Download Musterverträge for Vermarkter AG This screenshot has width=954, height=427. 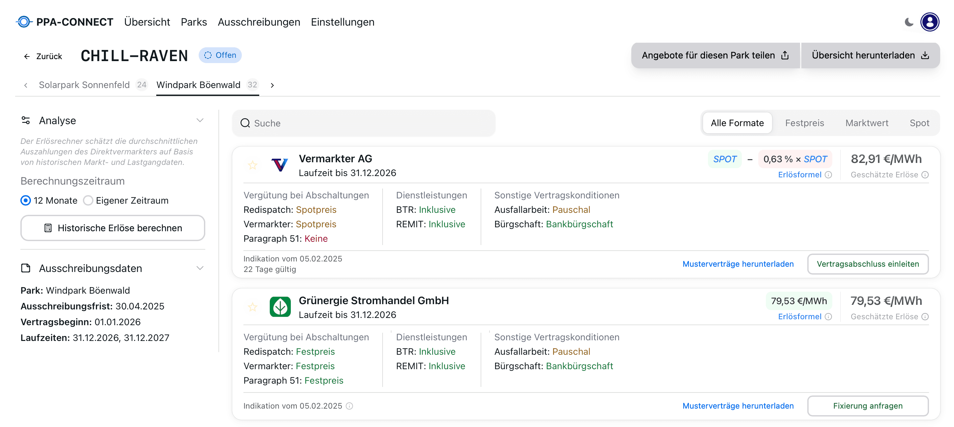[738, 264]
